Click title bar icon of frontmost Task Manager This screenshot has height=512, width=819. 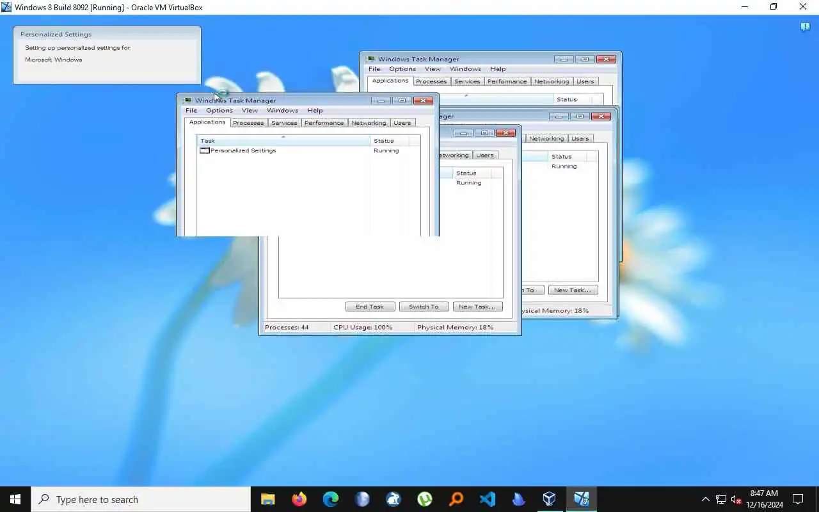coord(187,100)
